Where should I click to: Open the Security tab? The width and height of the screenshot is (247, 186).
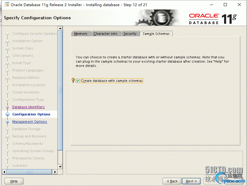click(x=130, y=34)
